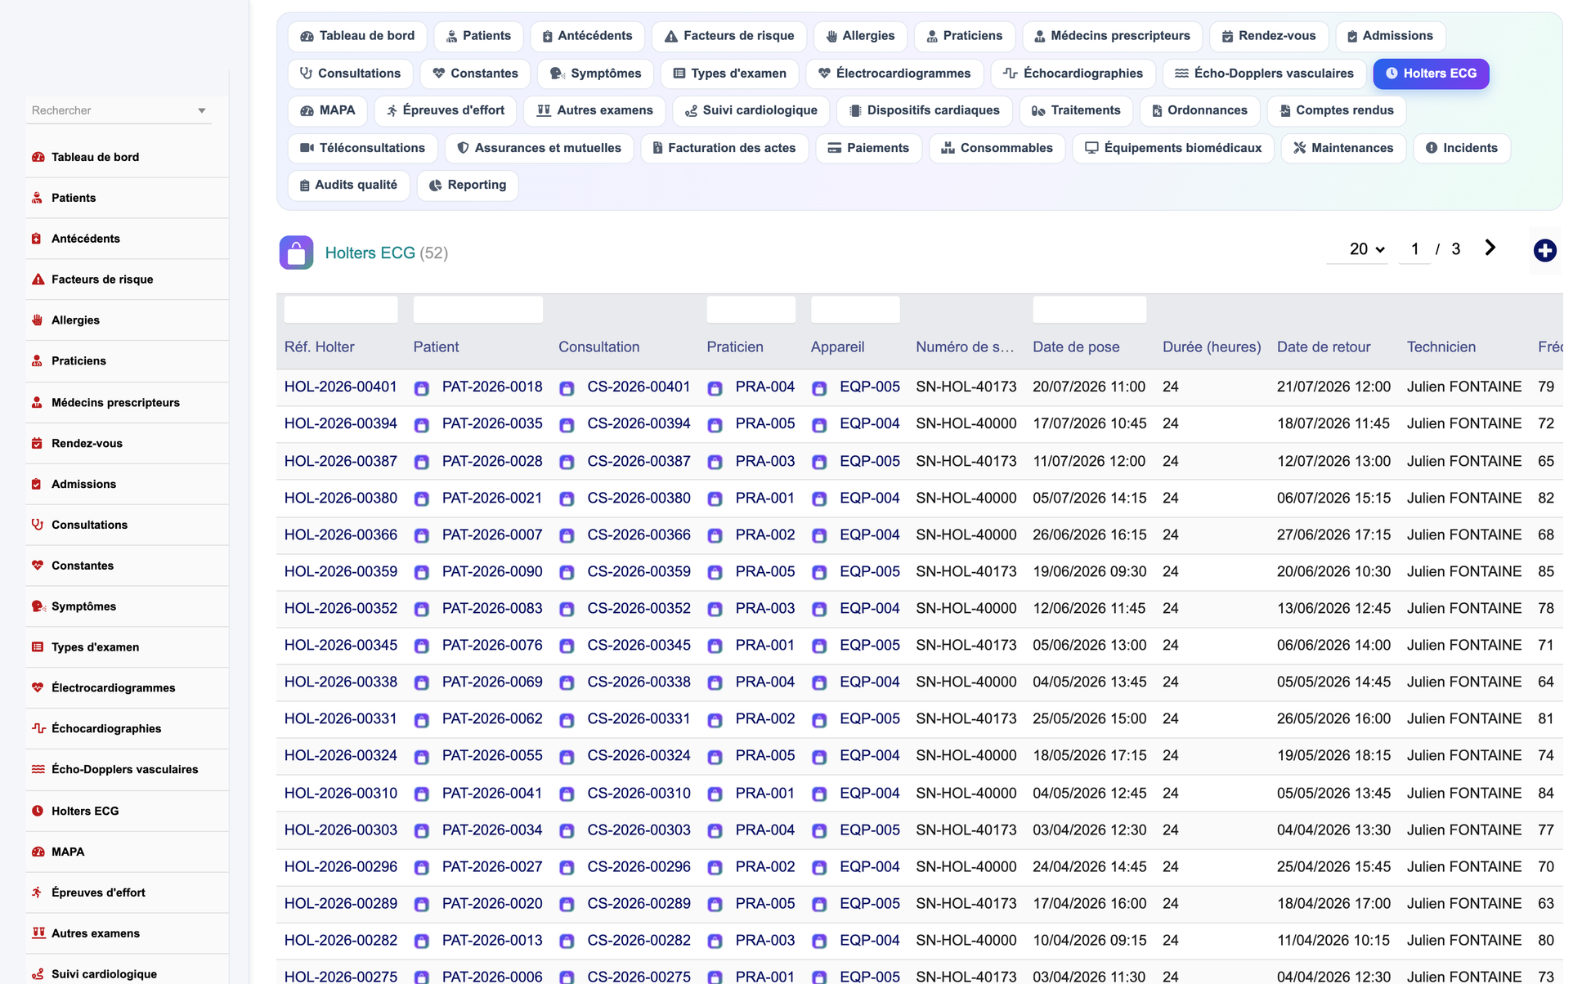The height and width of the screenshot is (984, 1591).
Task: Select date 12/06/2026 11:45 cell
Action: pos(1089,608)
